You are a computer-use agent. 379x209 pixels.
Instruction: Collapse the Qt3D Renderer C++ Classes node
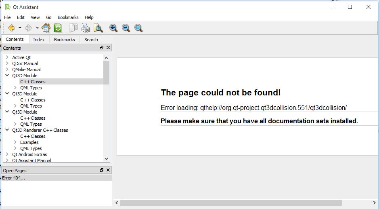(7, 130)
